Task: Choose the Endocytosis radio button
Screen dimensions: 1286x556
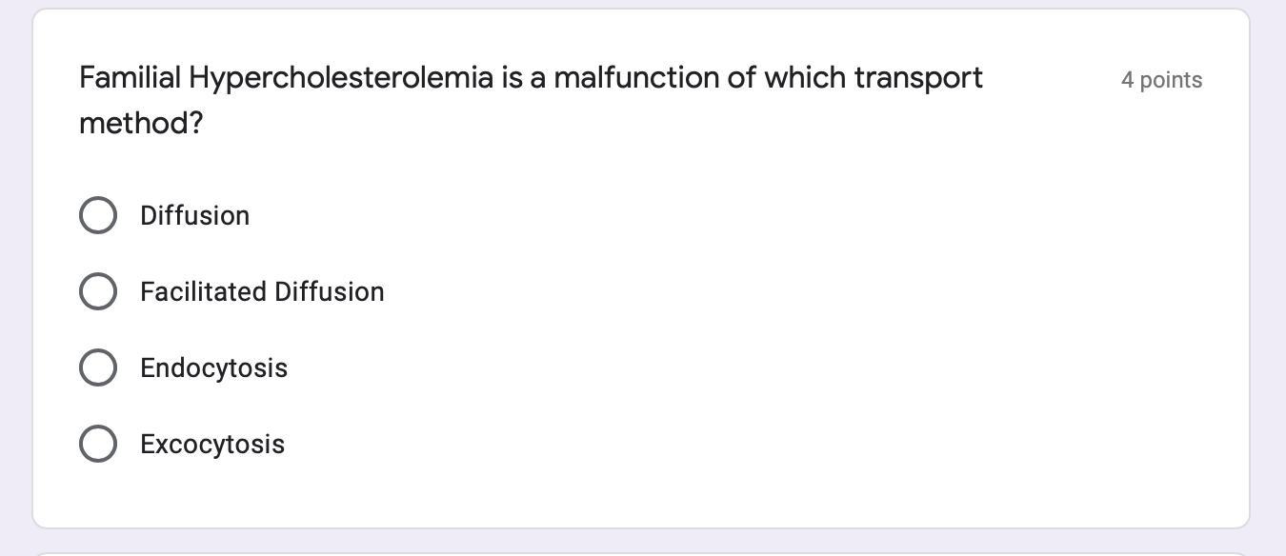Action: point(98,367)
